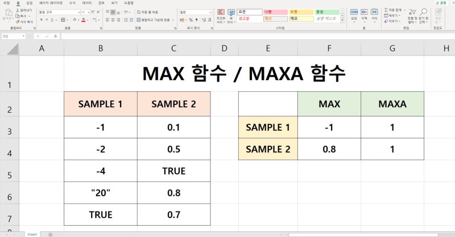This screenshot has width=455, height=237.
Task: Switch to the Data (데이터) tab
Action: (x=87, y=3)
